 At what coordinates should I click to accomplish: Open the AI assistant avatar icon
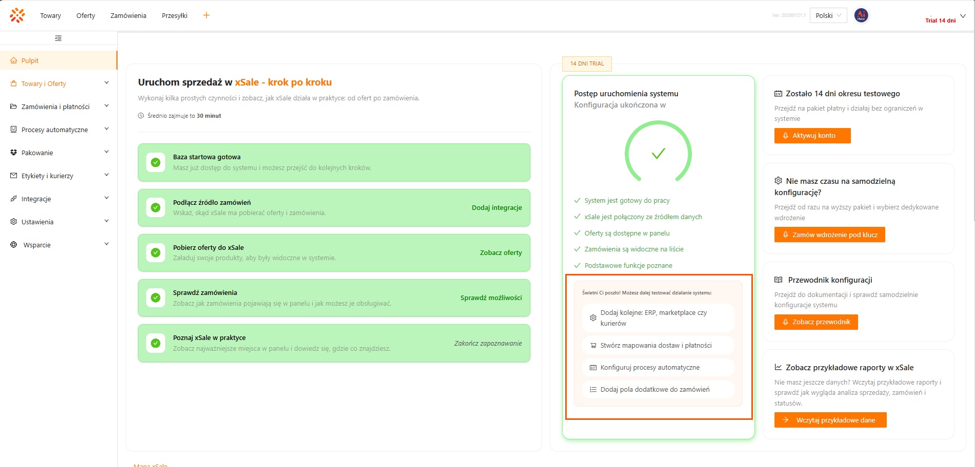point(861,15)
